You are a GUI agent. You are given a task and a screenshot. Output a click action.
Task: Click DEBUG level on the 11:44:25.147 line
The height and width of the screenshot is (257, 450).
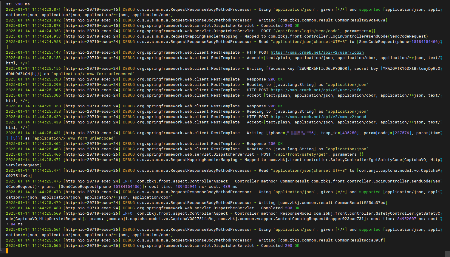(x=129, y=52)
